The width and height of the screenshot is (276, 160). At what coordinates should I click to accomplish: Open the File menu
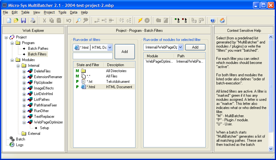tap(5, 12)
